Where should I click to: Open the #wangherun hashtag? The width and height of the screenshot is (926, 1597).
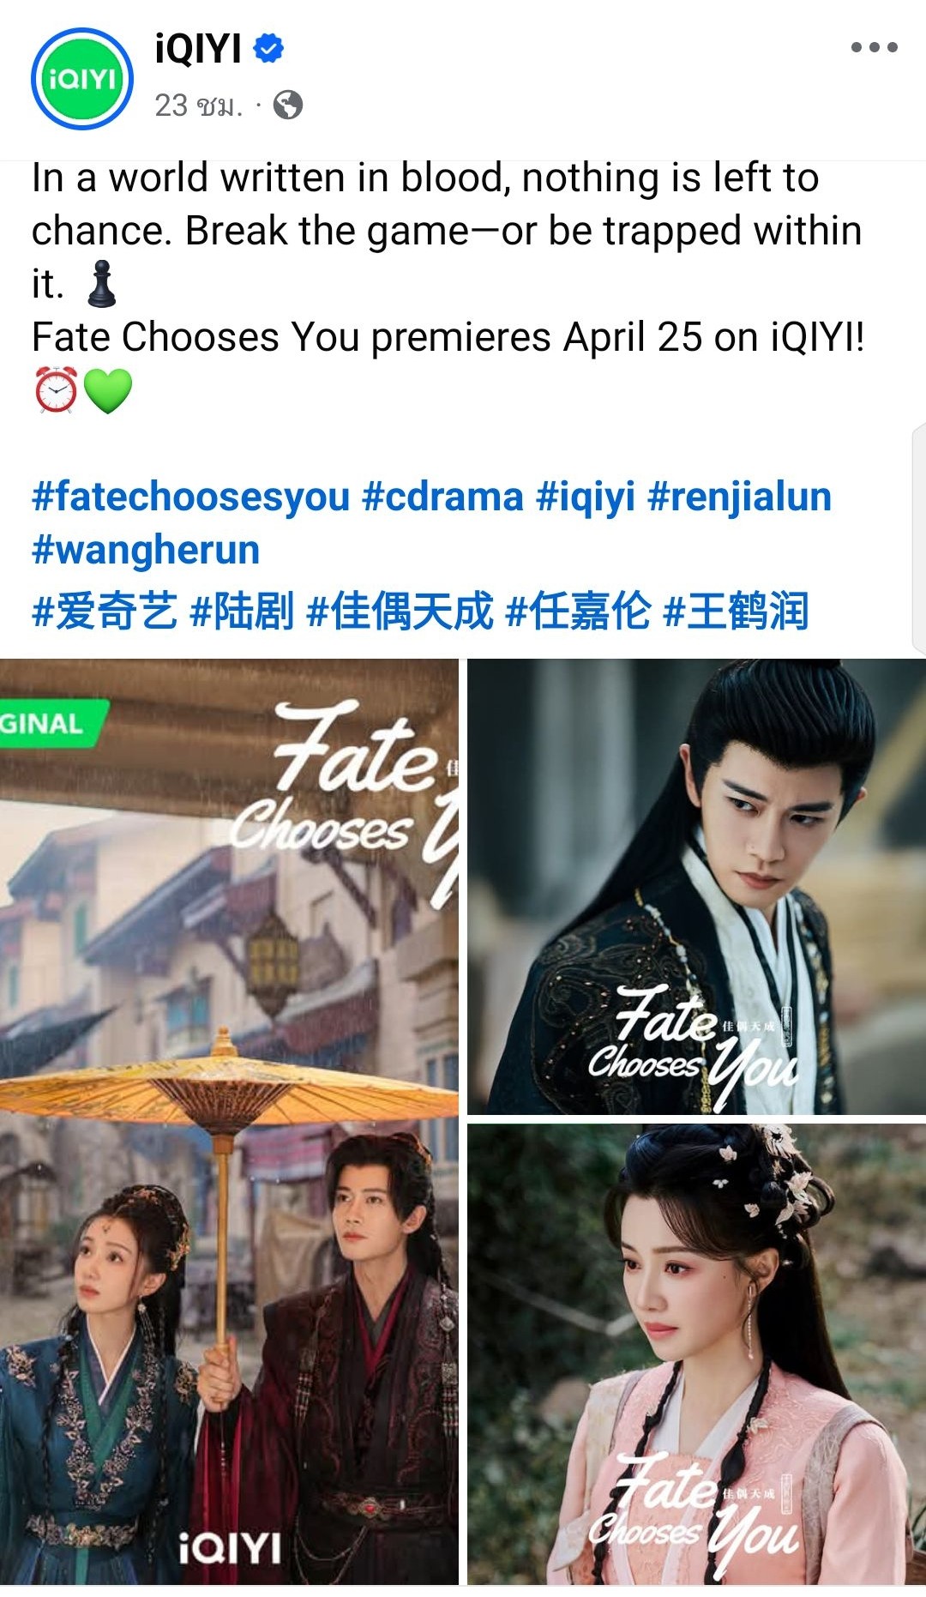[146, 550]
